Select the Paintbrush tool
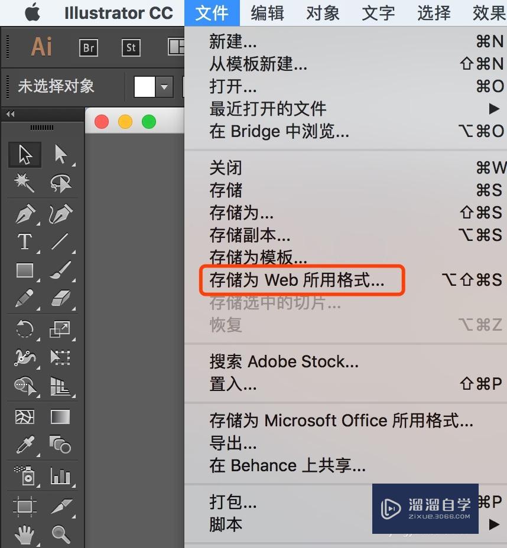Image resolution: width=507 pixels, height=548 pixels. point(61,270)
